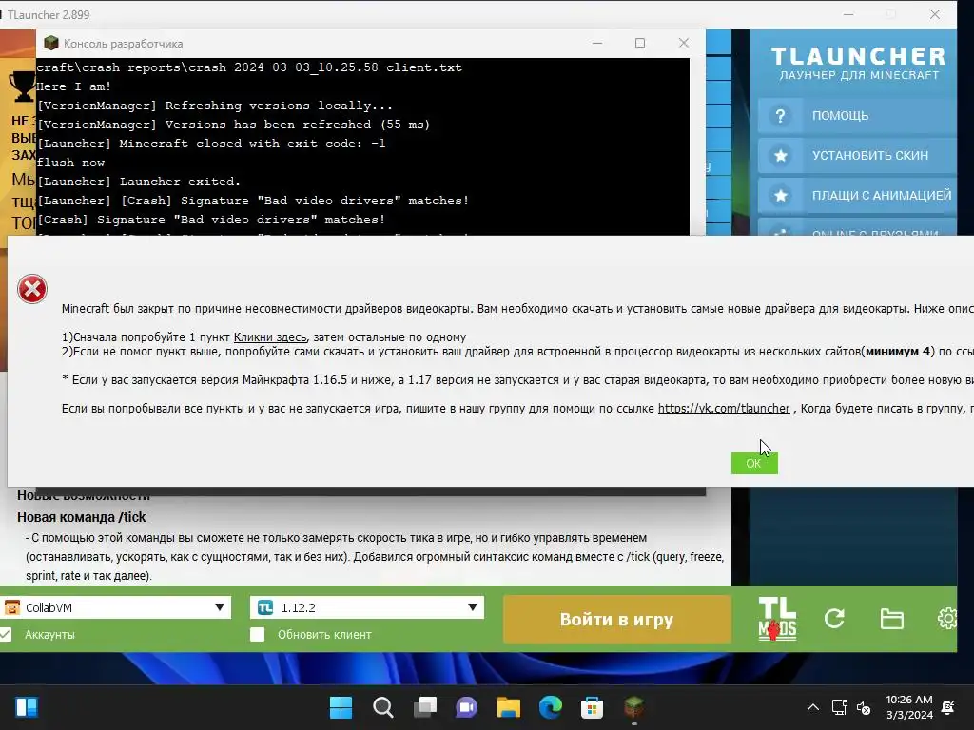Close the developer console window
Viewport: 974px width, 730px height.
(683, 43)
